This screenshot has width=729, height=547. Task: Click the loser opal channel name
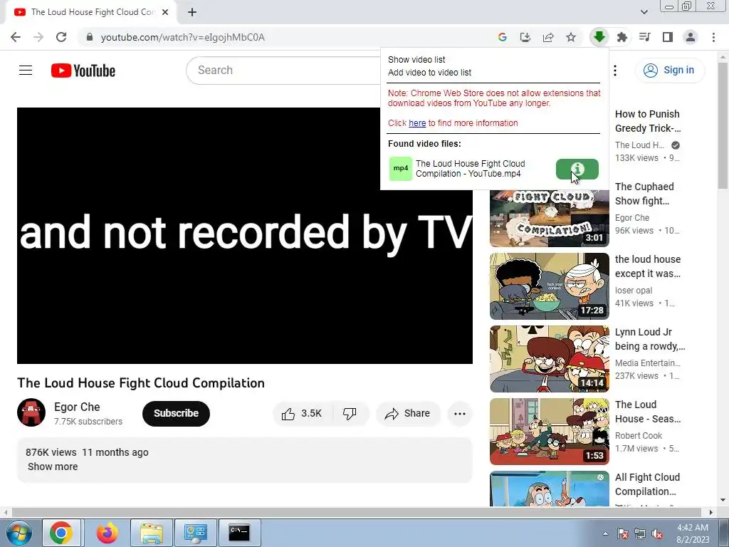click(x=633, y=291)
